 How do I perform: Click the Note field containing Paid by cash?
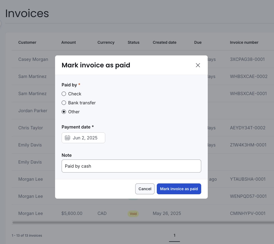[131, 166]
